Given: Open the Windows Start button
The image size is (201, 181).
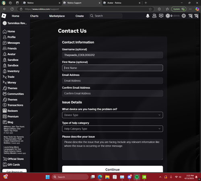Looking at the screenshot, I should coord(47,177).
